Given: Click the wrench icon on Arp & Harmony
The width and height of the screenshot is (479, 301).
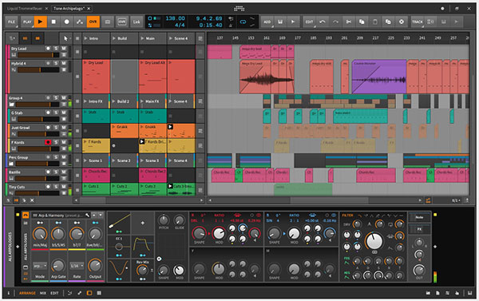Looking at the screenshot, I should pos(88,215).
